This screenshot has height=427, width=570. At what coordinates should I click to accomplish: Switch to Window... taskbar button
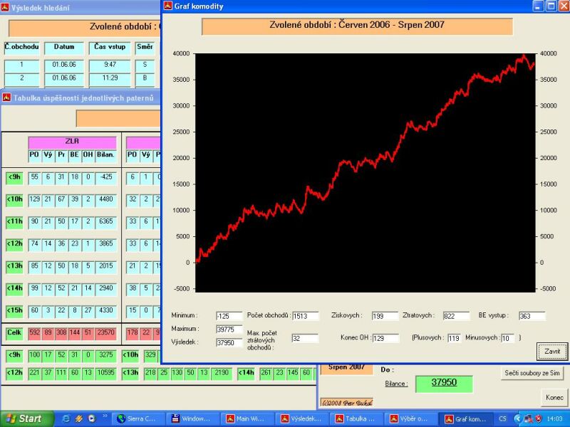coord(193,418)
